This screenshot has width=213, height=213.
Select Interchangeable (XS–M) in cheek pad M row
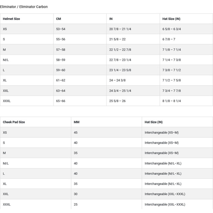coord(162,153)
